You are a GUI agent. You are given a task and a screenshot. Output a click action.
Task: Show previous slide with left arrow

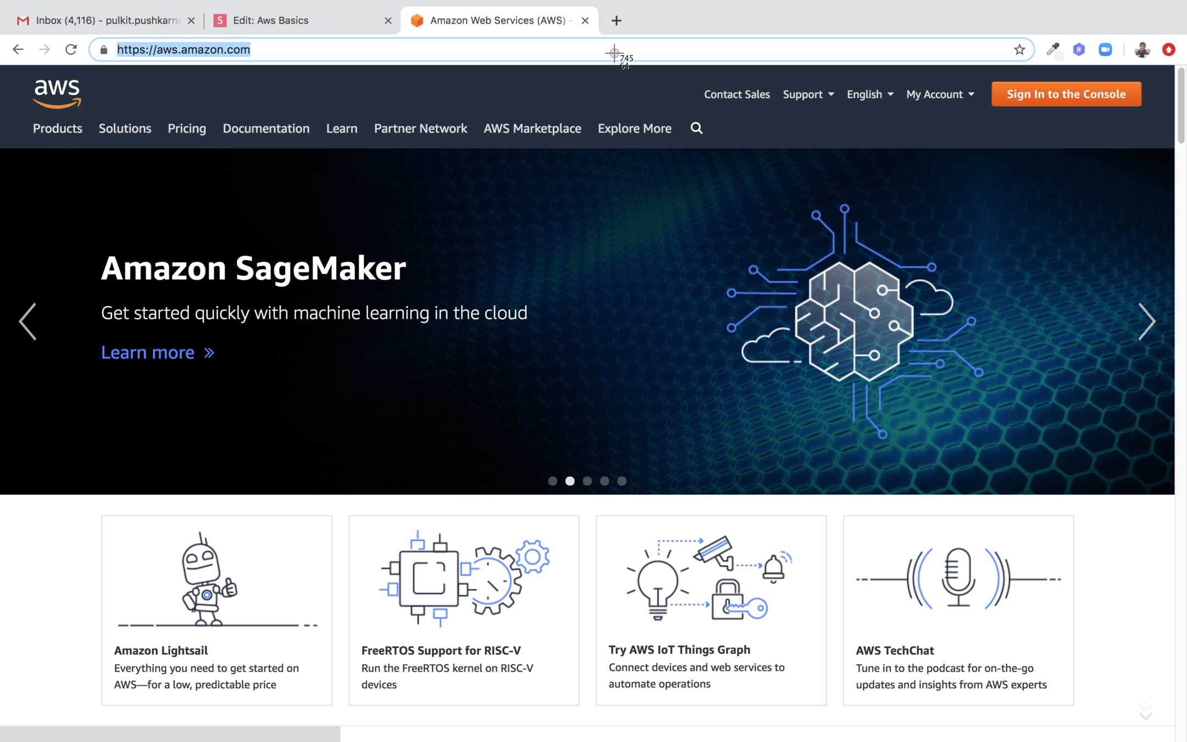27,322
